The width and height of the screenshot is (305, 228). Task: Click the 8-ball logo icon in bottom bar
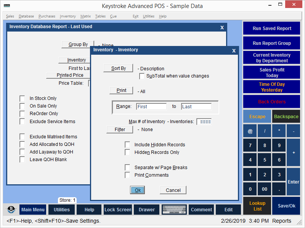coord(11,210)
